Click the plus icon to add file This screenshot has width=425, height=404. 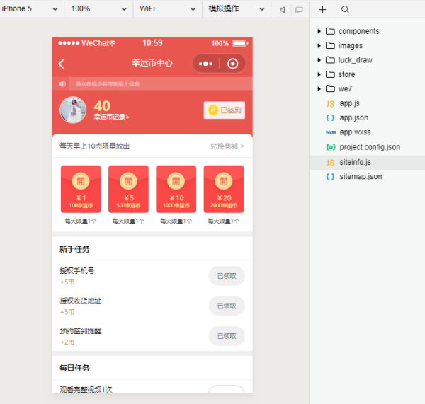(323, 10)
